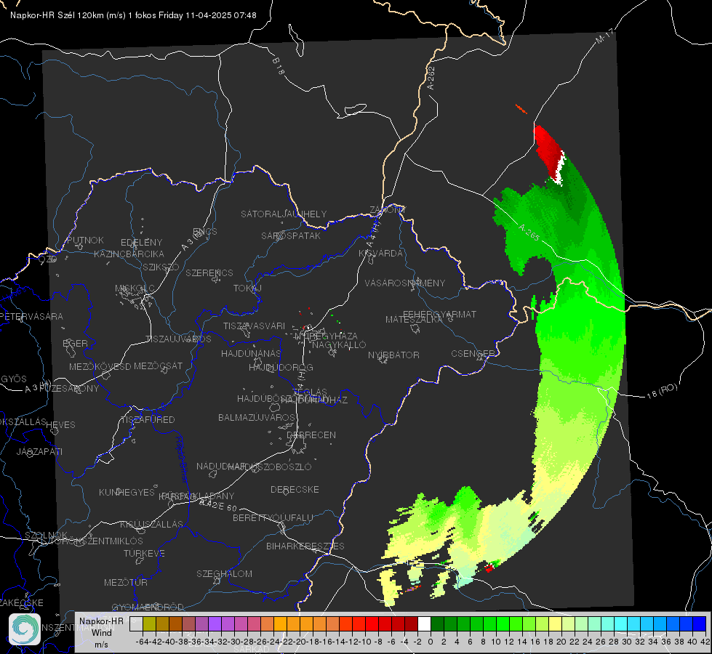This screenshot has width=712, height=654.
Task: Click the ZÁHONY label
Action: point(388,210)
